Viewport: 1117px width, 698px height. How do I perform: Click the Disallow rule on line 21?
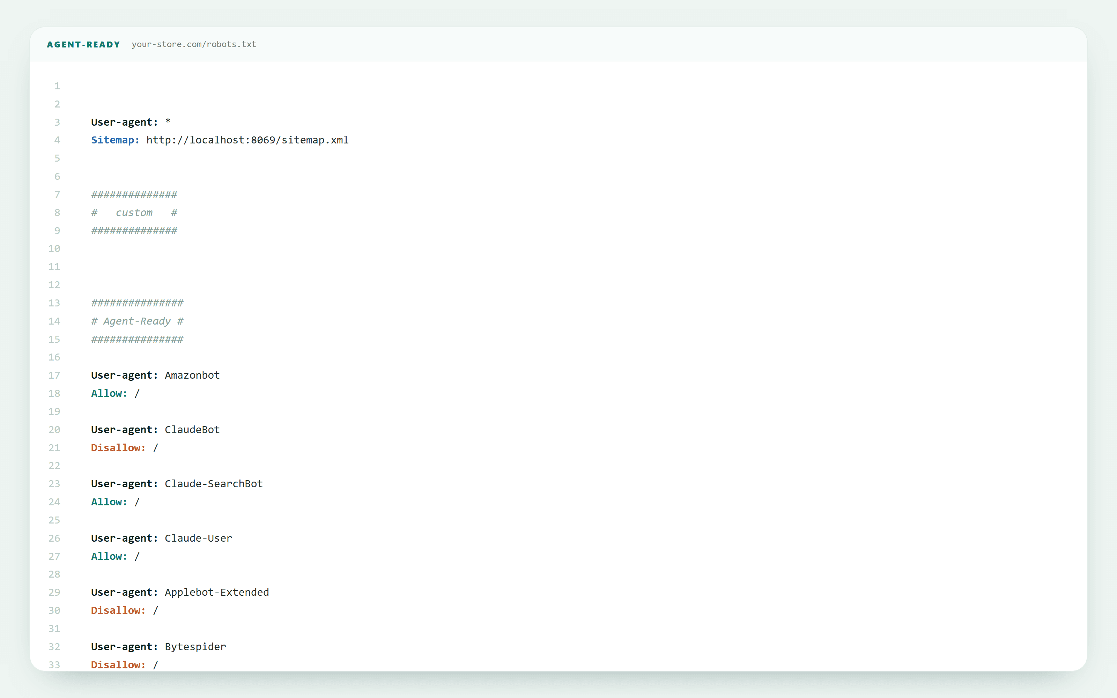pos(125,448)
